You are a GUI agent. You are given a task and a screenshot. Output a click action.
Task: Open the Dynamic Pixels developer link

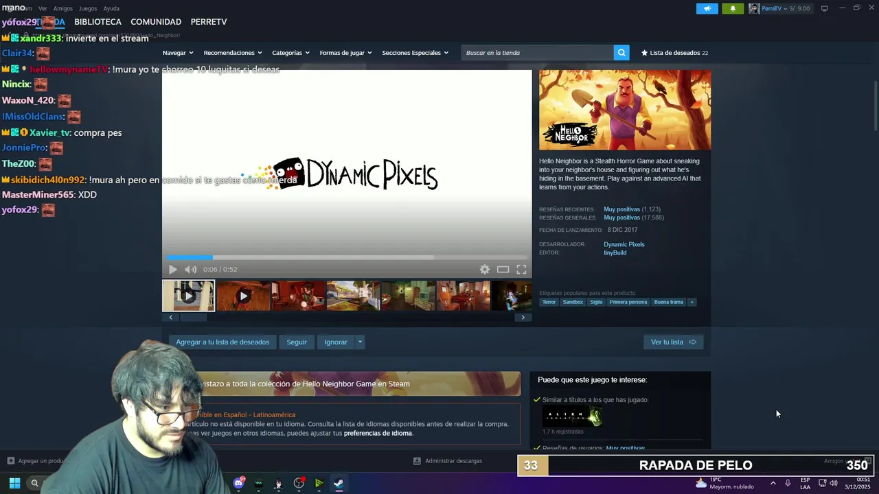624,244
